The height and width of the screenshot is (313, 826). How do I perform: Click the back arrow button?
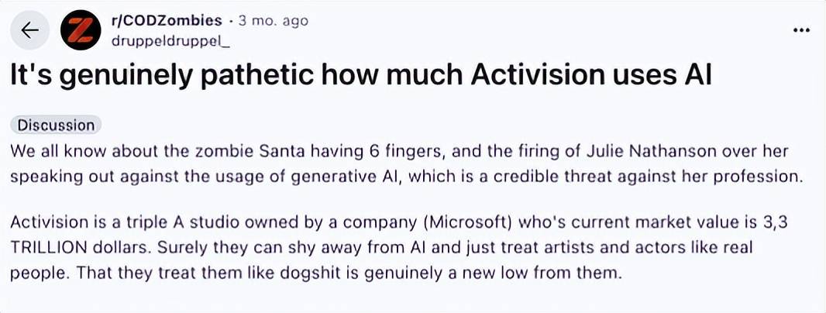tap(29, 30)
